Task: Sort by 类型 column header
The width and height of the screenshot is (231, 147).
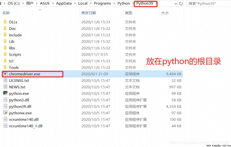Action: click(x=128, y=13)
